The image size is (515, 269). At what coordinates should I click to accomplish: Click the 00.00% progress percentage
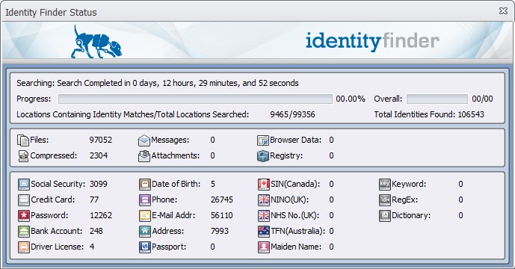point(350,99)
